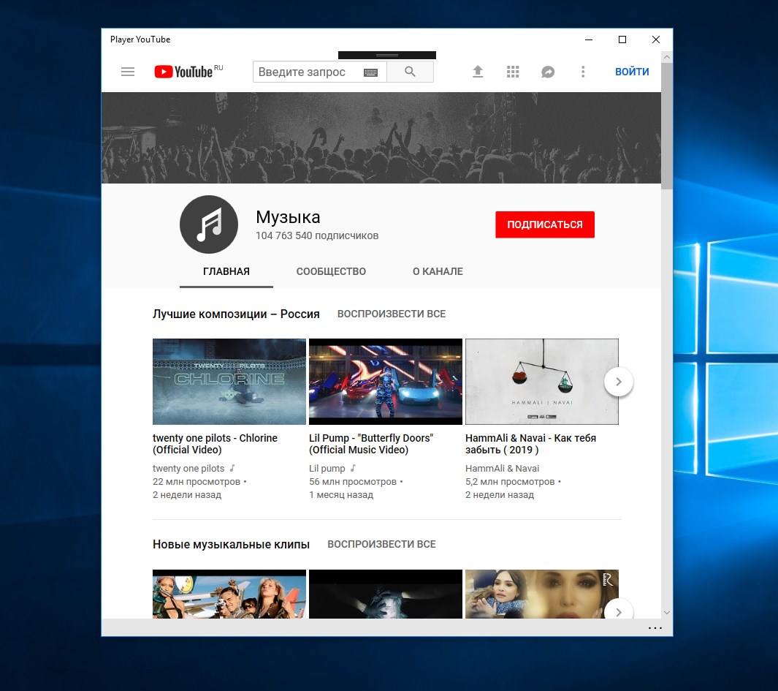Click the music note next to twenty one pilots
This screenshot has height=691, width=778.
232,468
